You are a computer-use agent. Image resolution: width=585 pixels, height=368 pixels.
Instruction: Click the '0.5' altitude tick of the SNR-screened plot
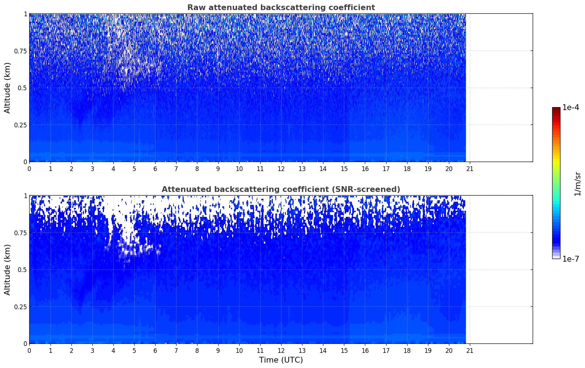[x=22, y=270]
